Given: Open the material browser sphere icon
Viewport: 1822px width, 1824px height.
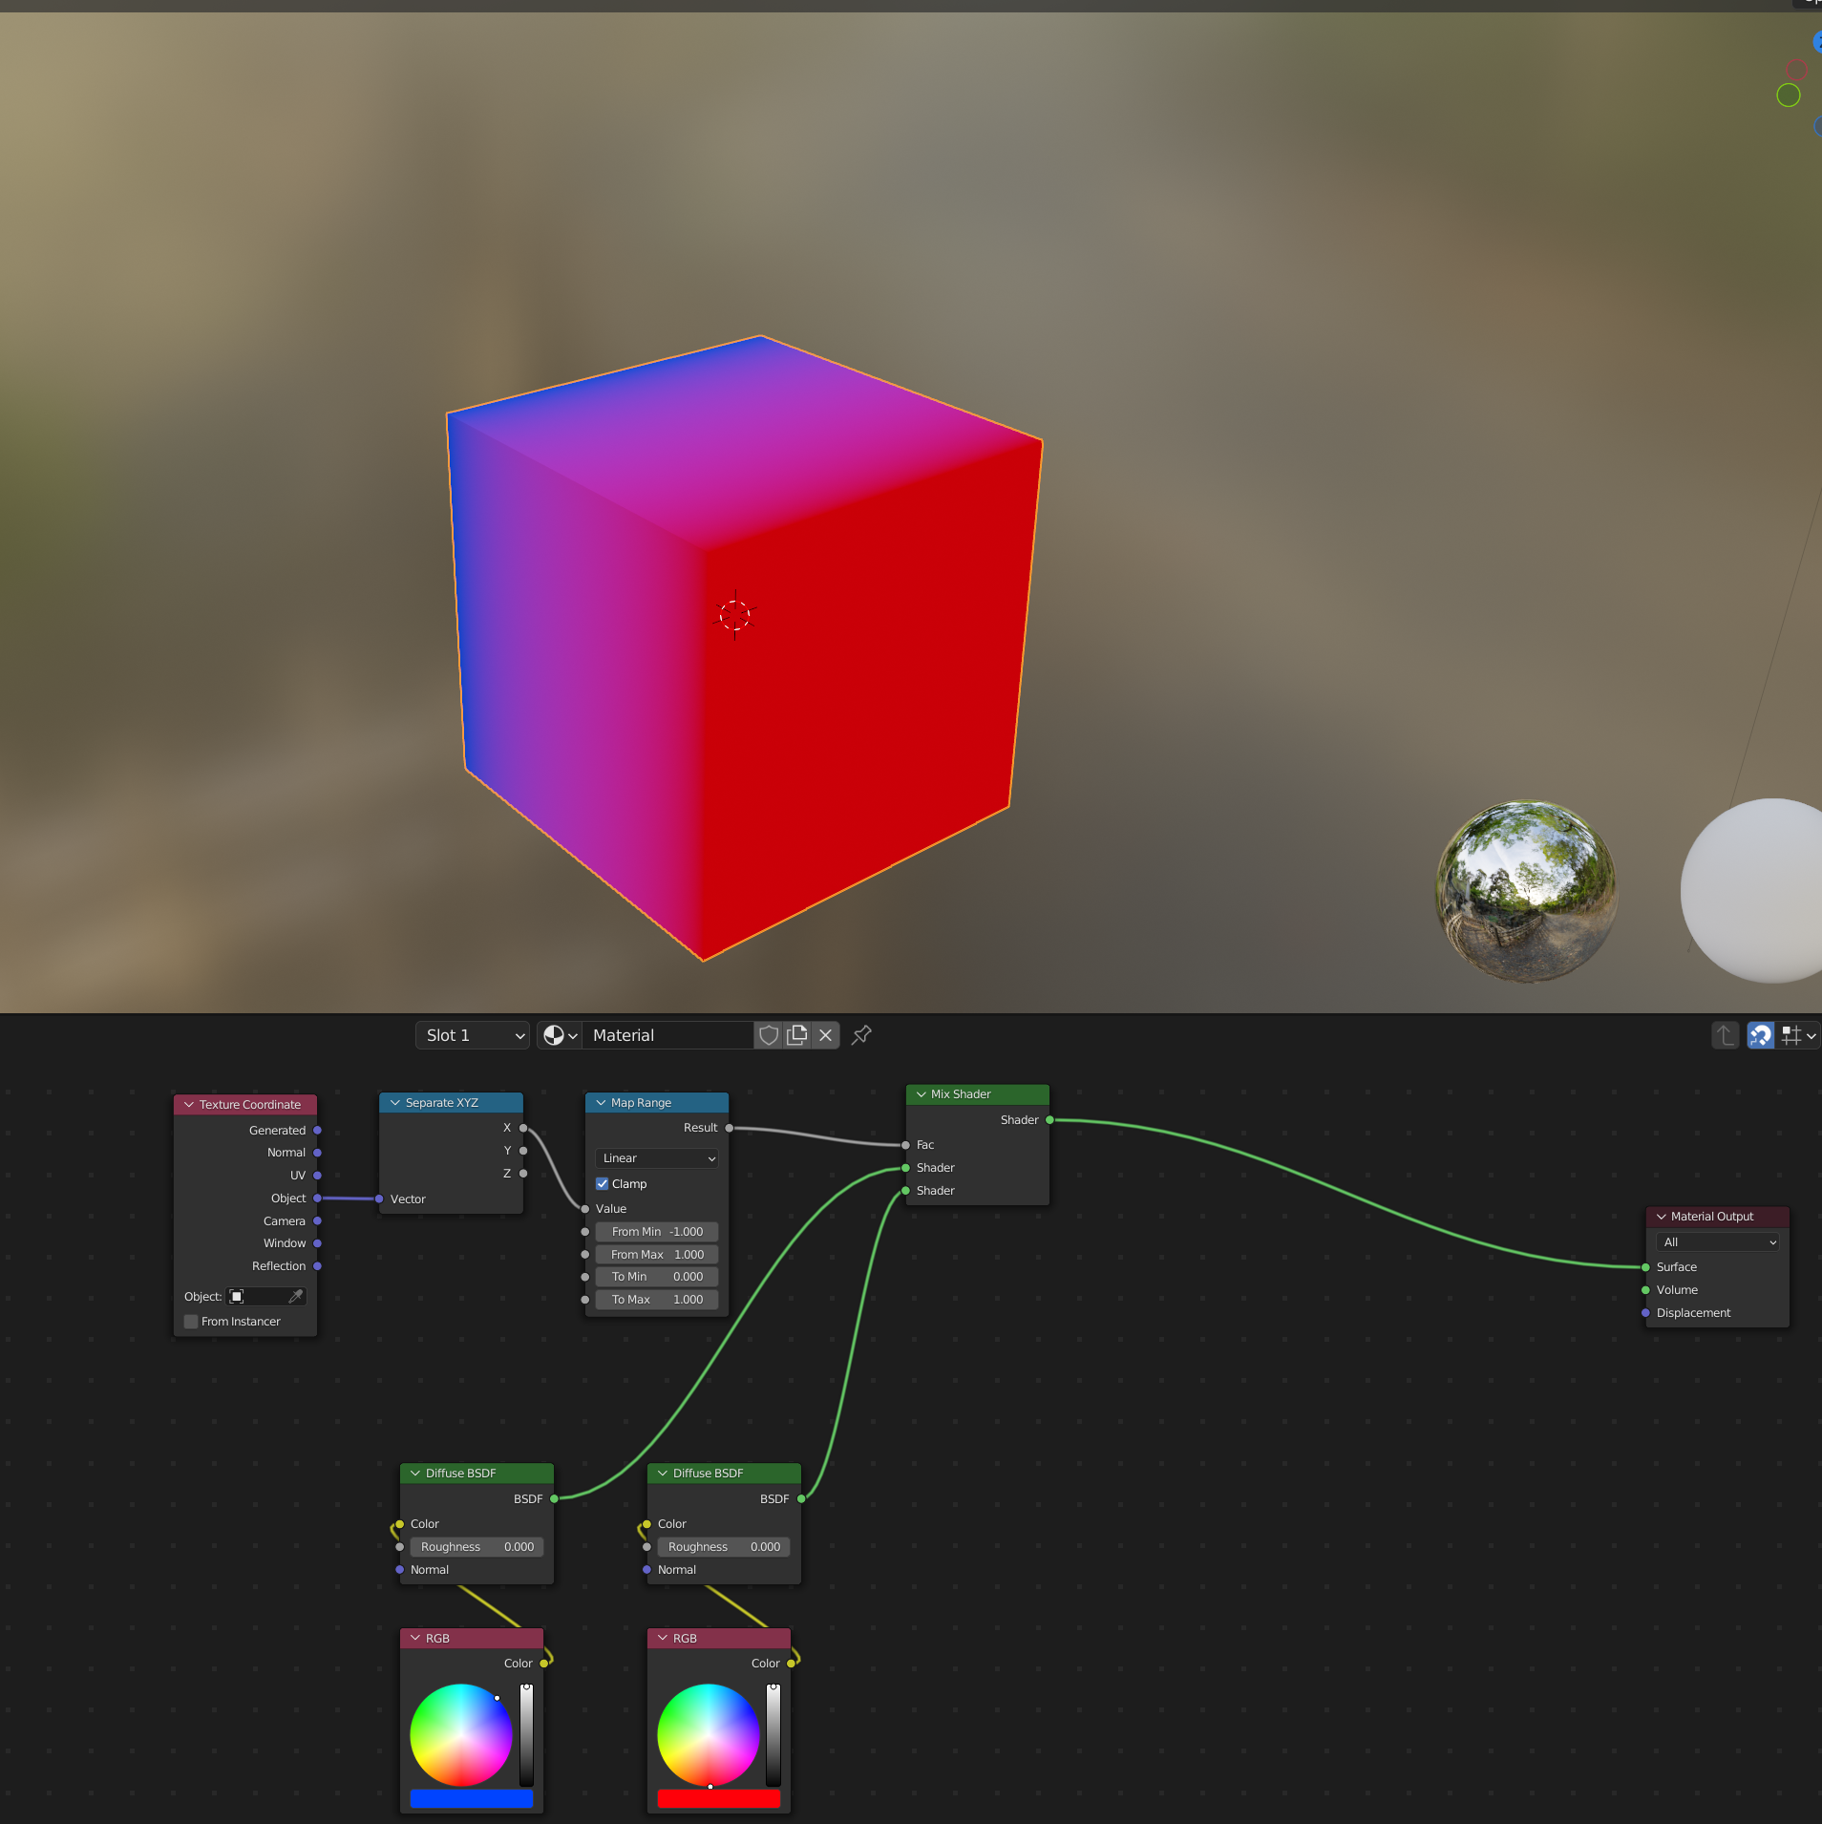Looking at the screenshot, I should tap(555, 1034).
